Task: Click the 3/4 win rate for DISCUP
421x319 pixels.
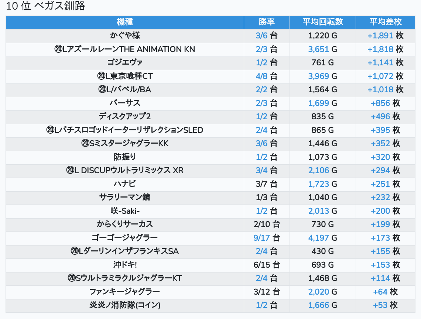Action: (x=261, y=171)
